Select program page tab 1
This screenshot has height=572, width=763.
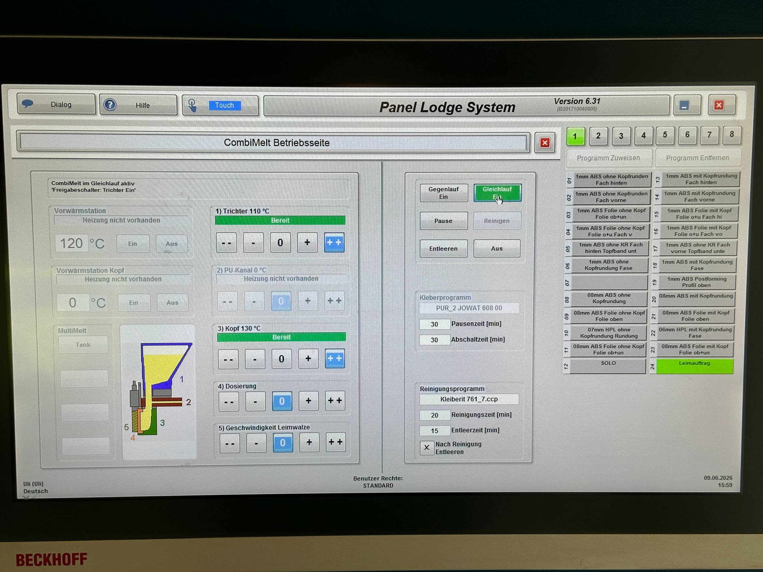pyautogui.click(x=575, y=136)
